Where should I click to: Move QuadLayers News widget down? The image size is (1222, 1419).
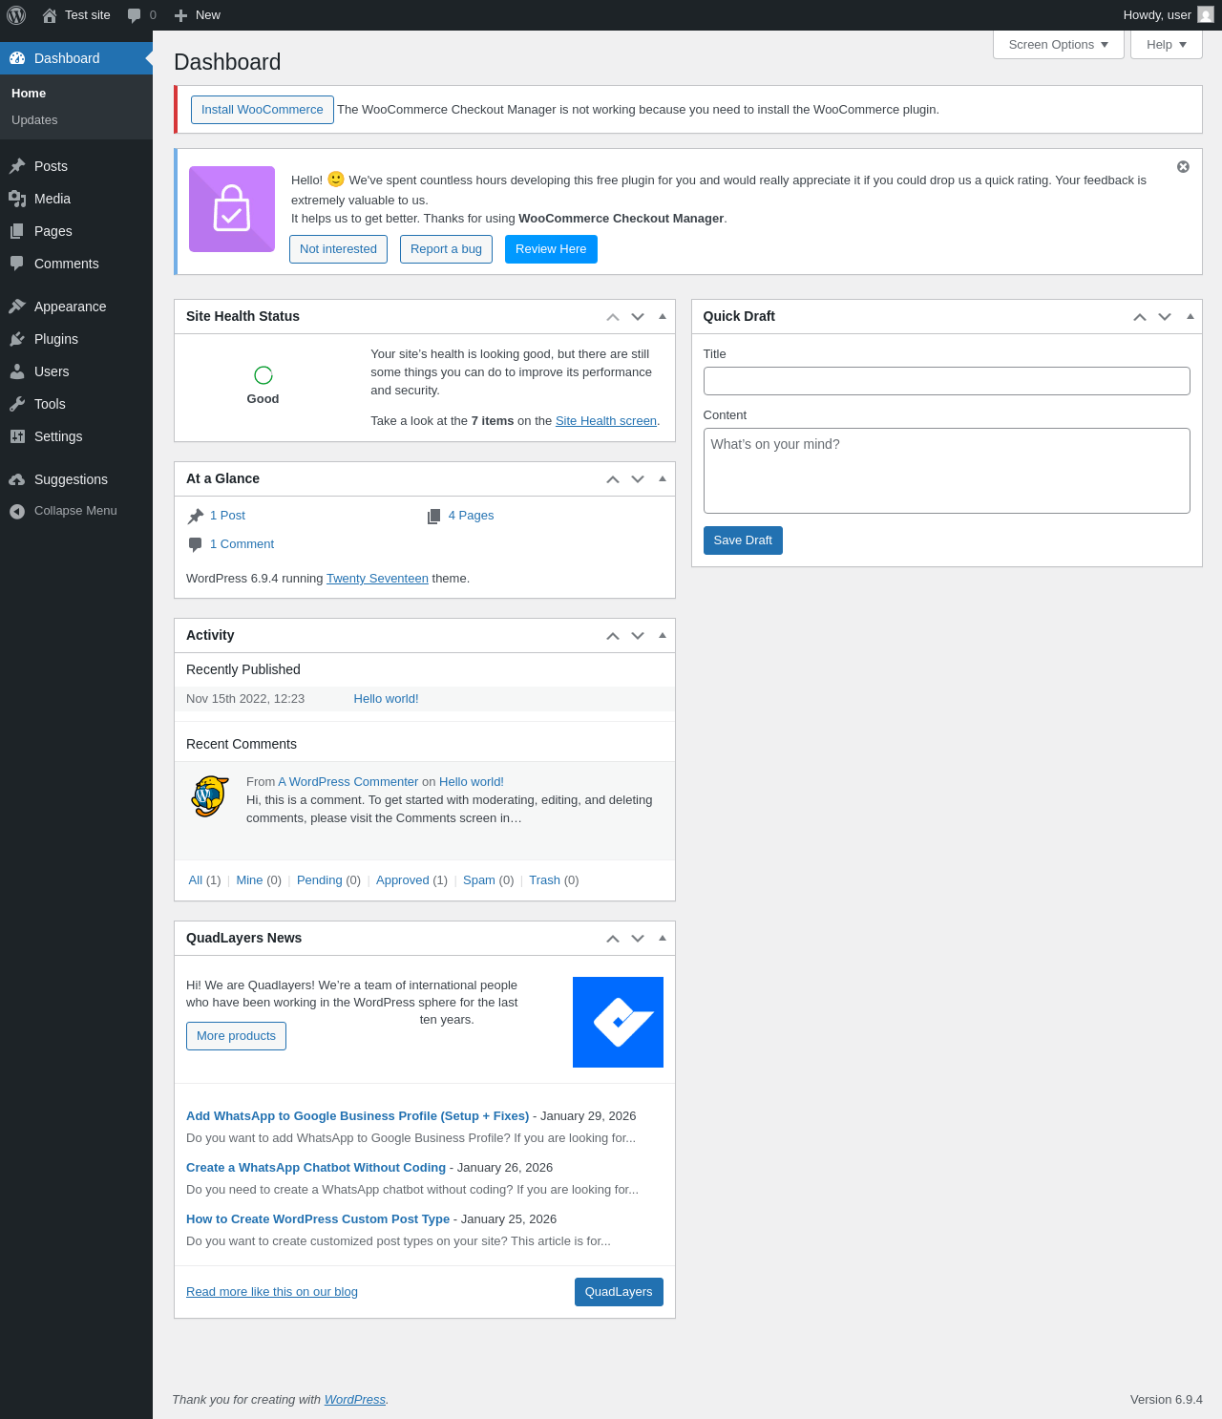click(638, 939)
